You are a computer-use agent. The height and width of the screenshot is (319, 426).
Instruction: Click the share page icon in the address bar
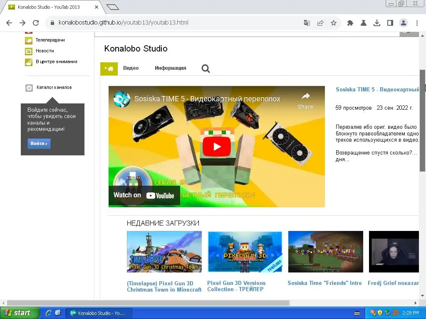tap(320, 23)
